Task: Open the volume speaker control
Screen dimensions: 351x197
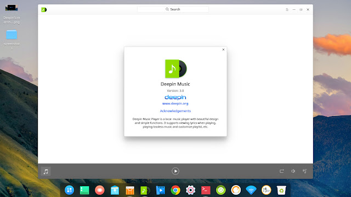Action: (293, 171)
